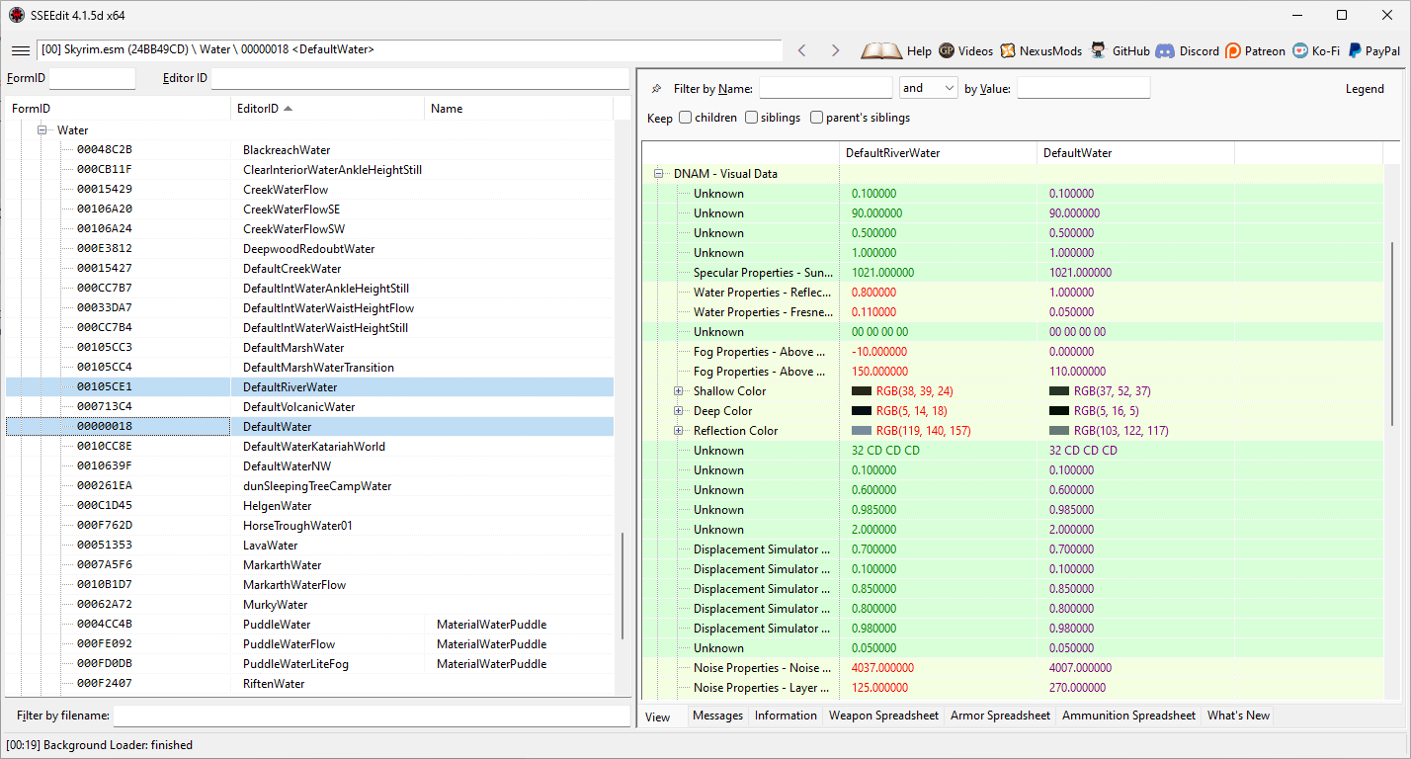Viewport: 1411px width, 759px height.
Task: Click the pin icon beside Filter by Name
Action: (x=657, y=89)
